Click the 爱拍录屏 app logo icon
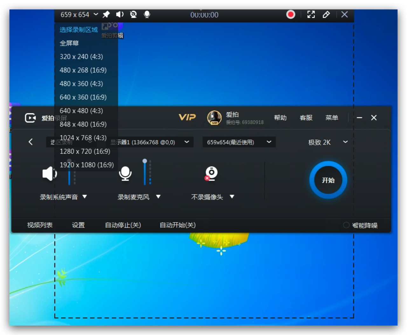The image size is (407, 335). [x=31, y=118]
